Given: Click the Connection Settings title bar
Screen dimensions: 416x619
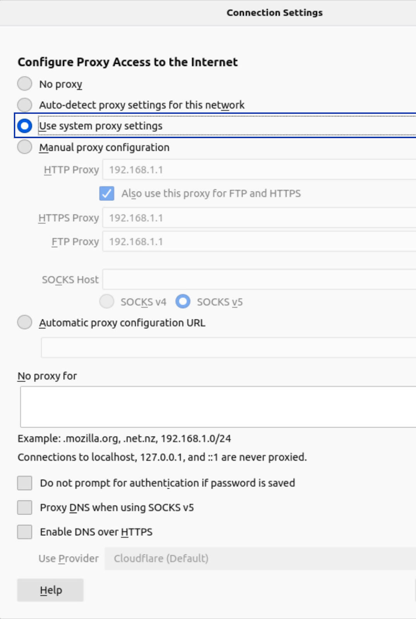Looking at the screenshot, I should pyautogui.click(x=274, y=12).
